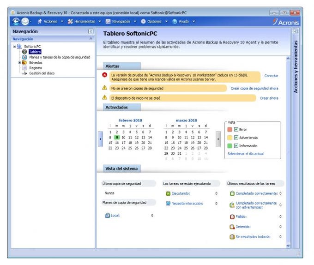
Task: Click the Local backup plans icon
Action: [x=107, y=215]
